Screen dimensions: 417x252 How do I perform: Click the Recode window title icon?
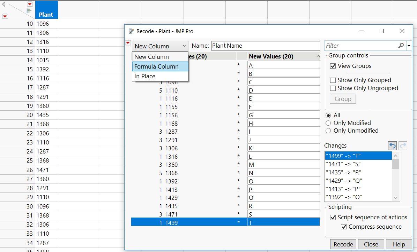click(132, 31)
